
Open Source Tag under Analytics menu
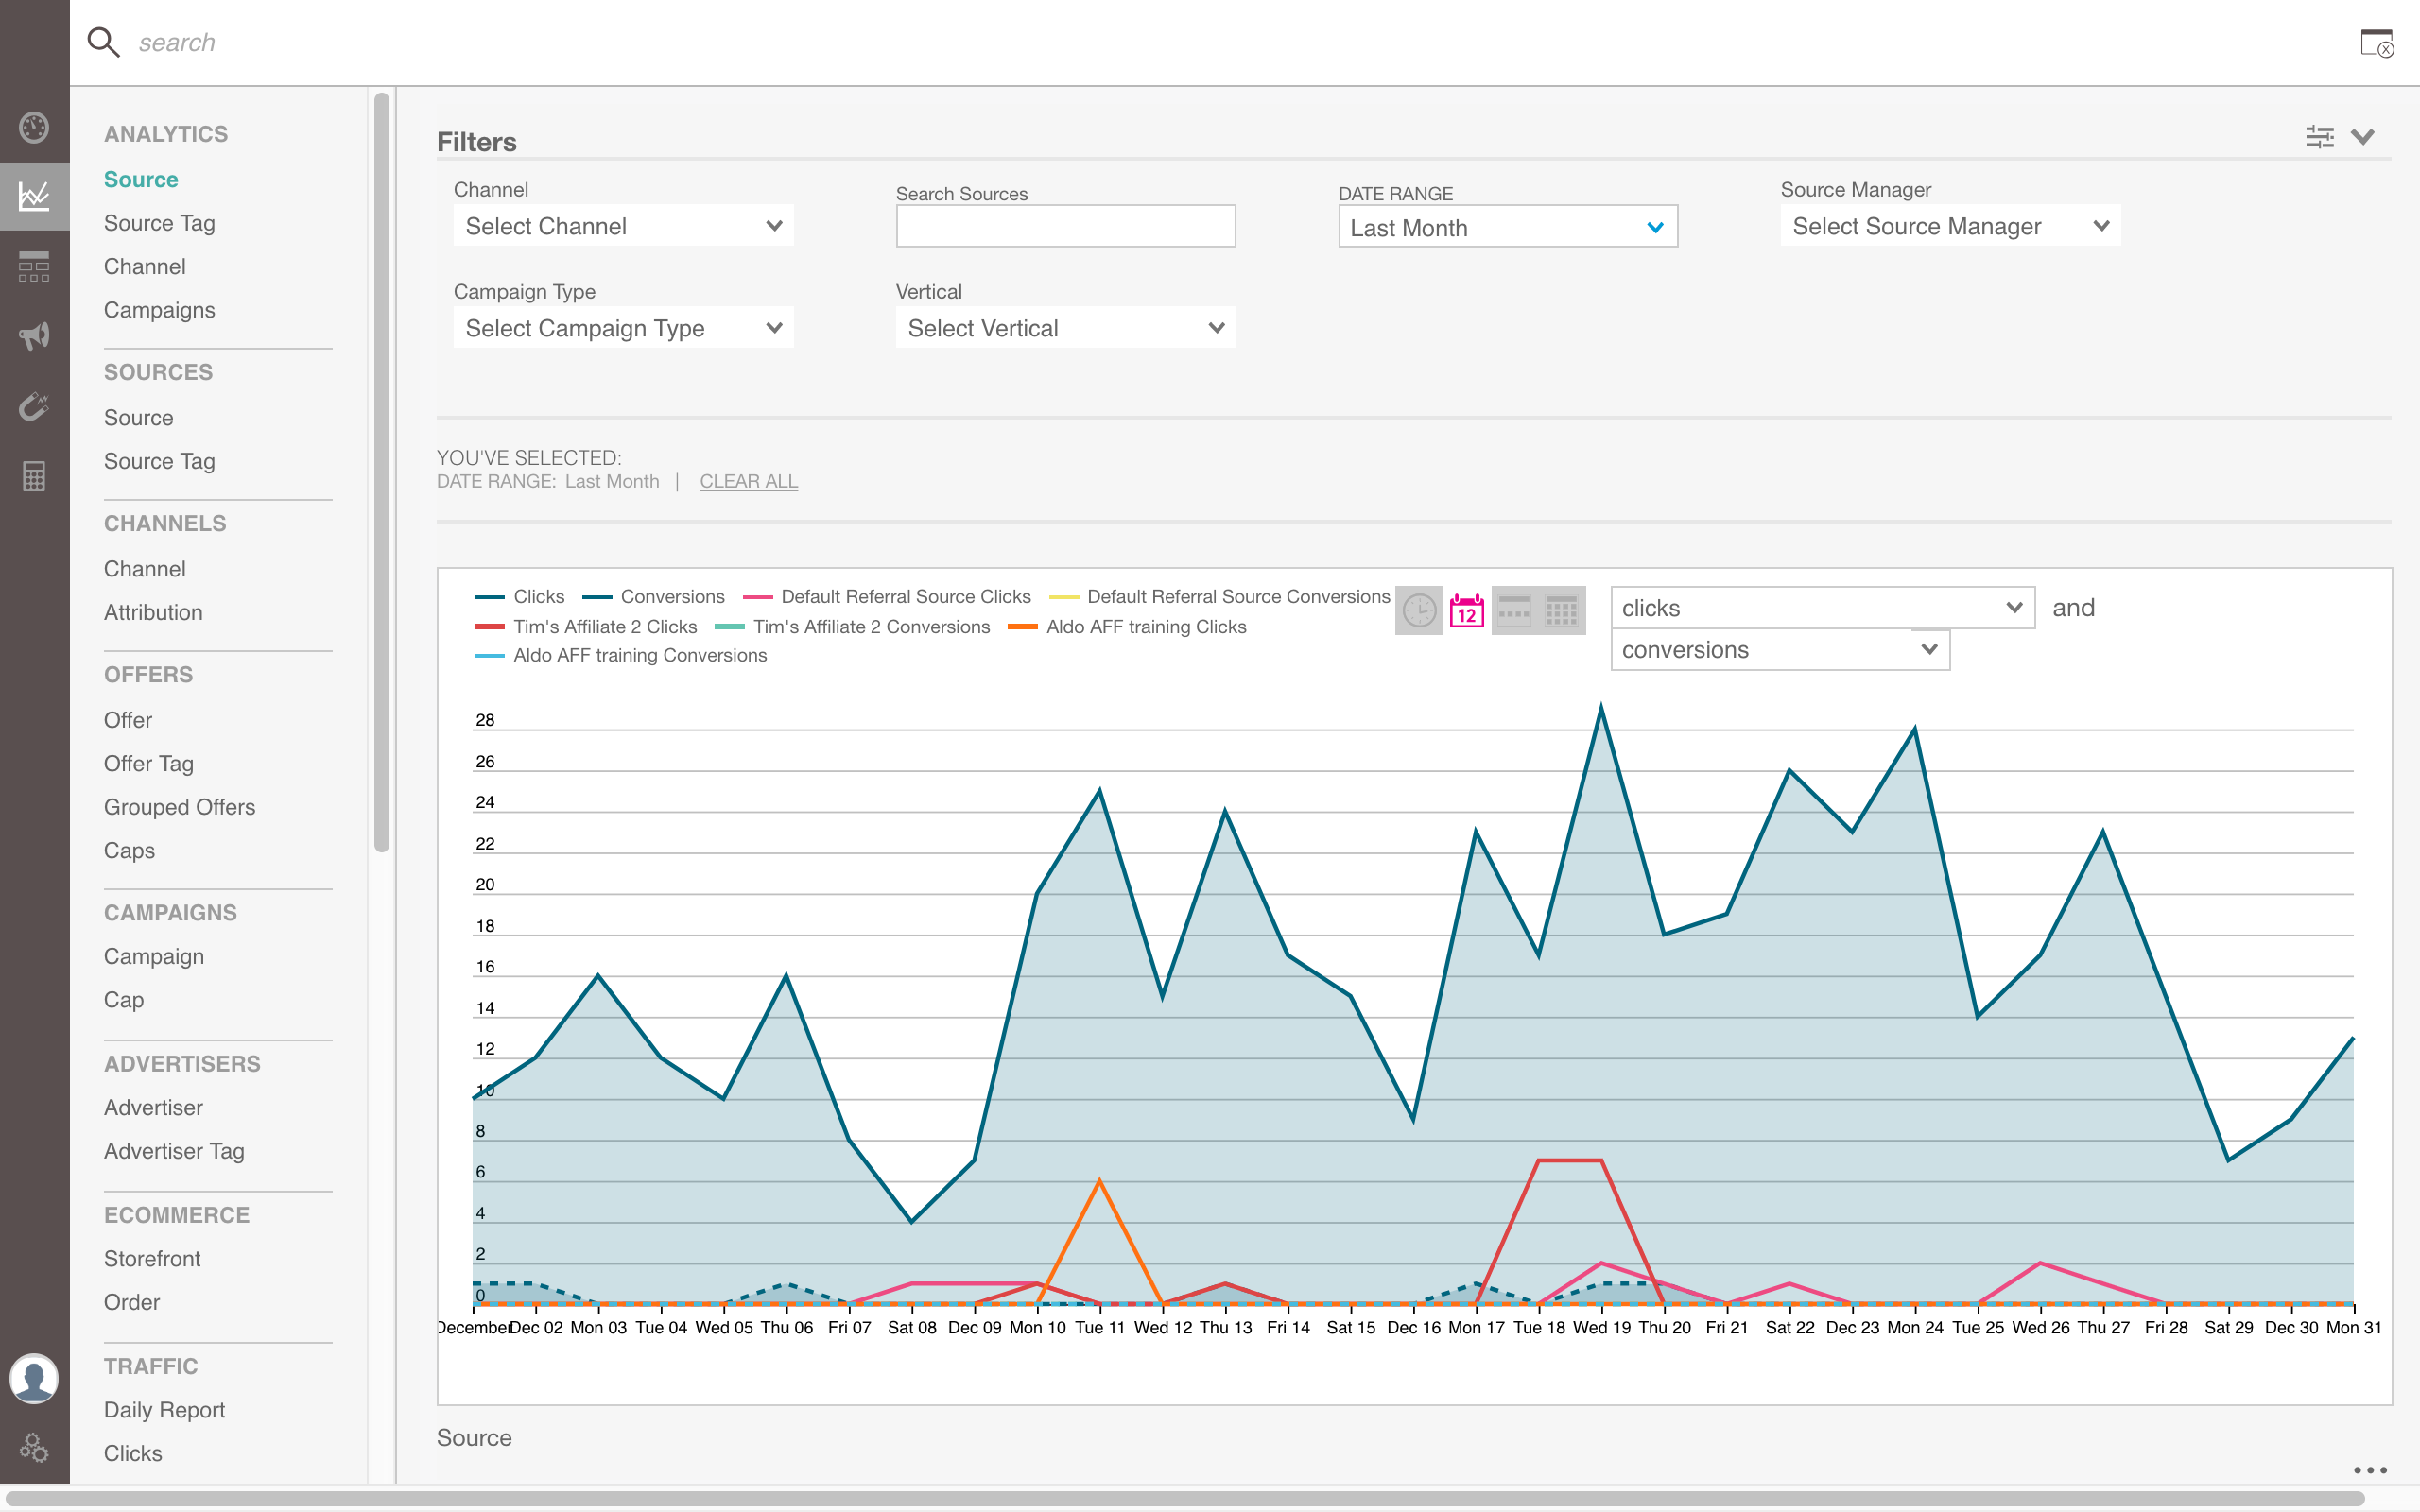coord(159,223)
